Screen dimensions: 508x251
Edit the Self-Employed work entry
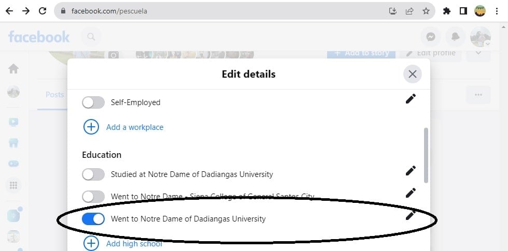(411, 99)
